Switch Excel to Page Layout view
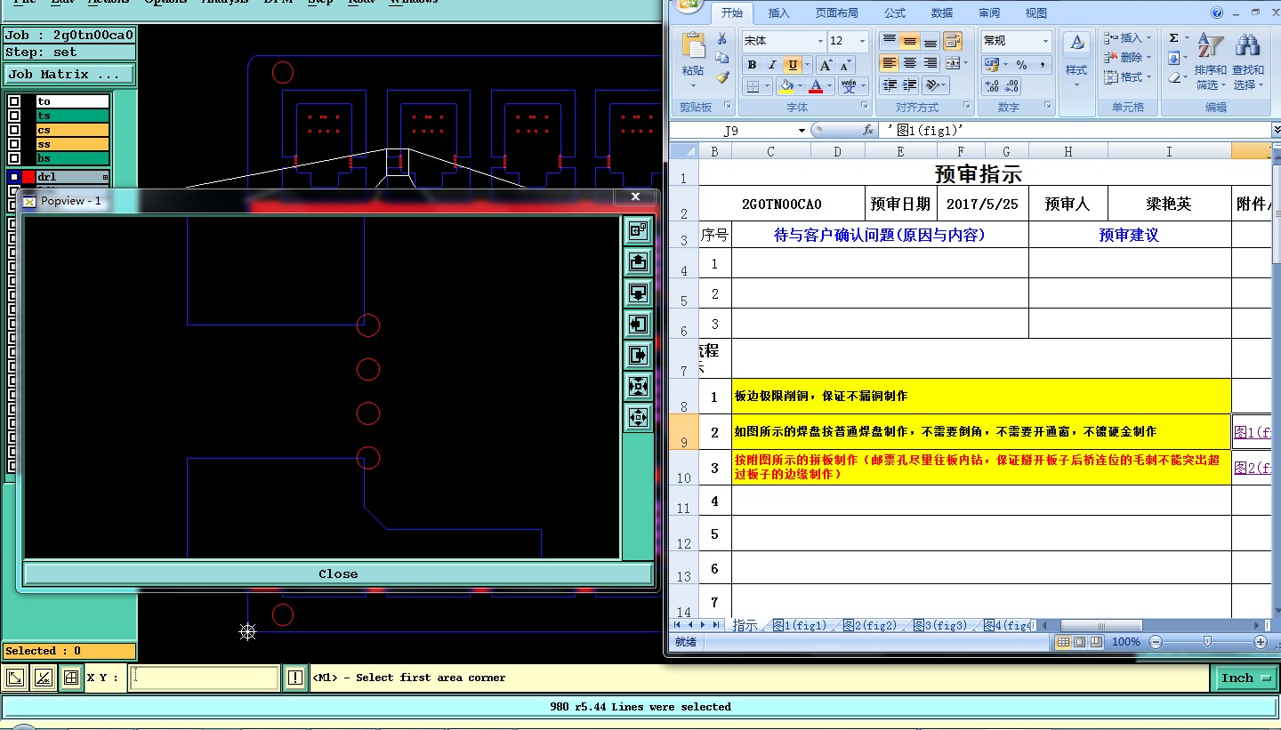Image resolution: width=1281 pixels, height=730 pixels. click(x=1080, y=642)
